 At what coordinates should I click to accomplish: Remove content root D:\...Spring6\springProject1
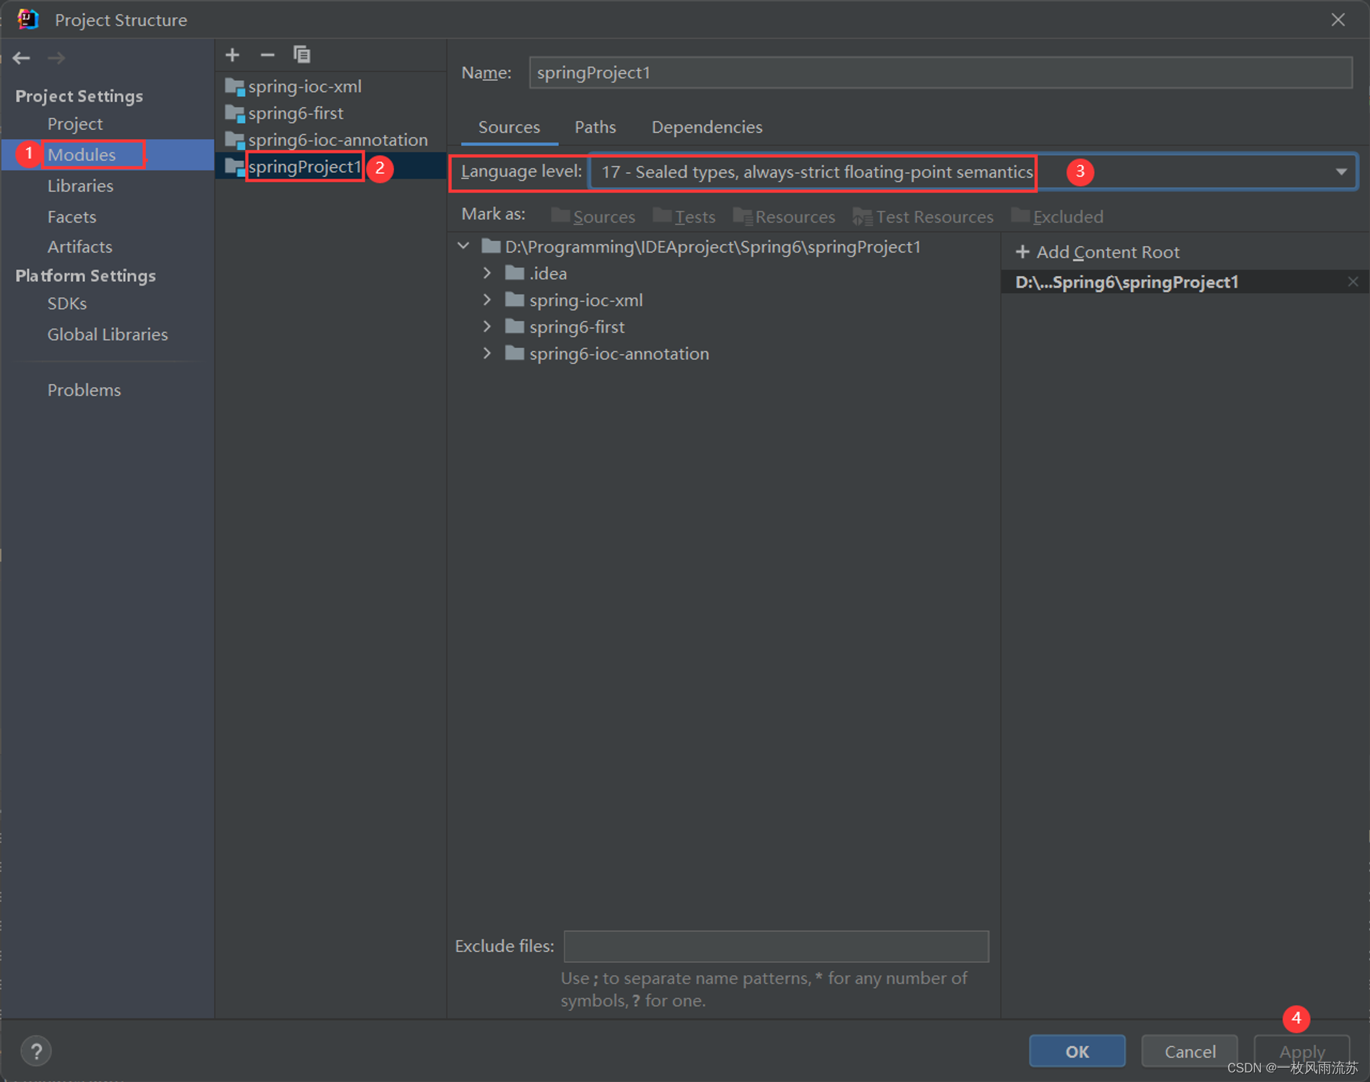[x=1352, y=282]
